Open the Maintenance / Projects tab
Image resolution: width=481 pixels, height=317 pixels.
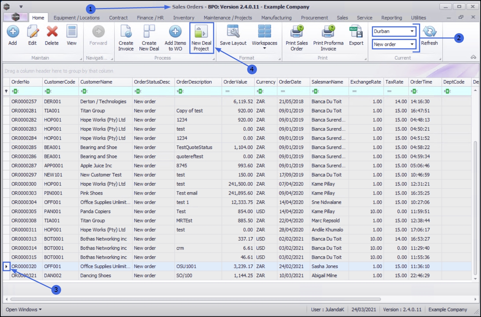pyautogui.click(x=228, y=18)
